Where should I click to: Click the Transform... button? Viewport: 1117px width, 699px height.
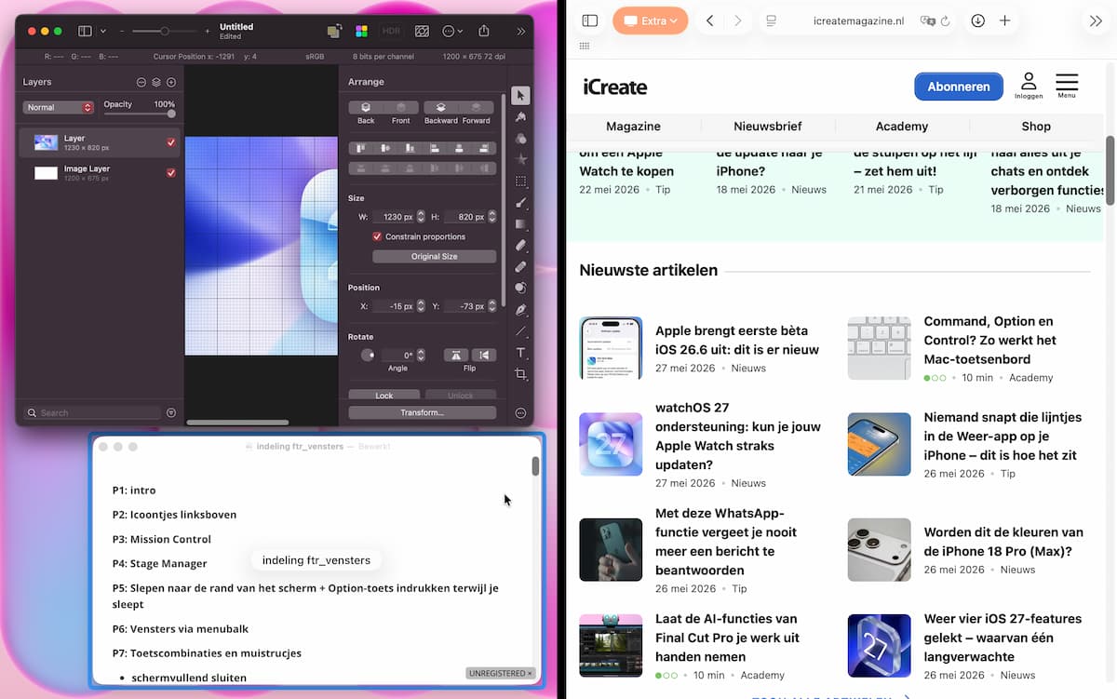pyautogui.click(x=422, y=412)
